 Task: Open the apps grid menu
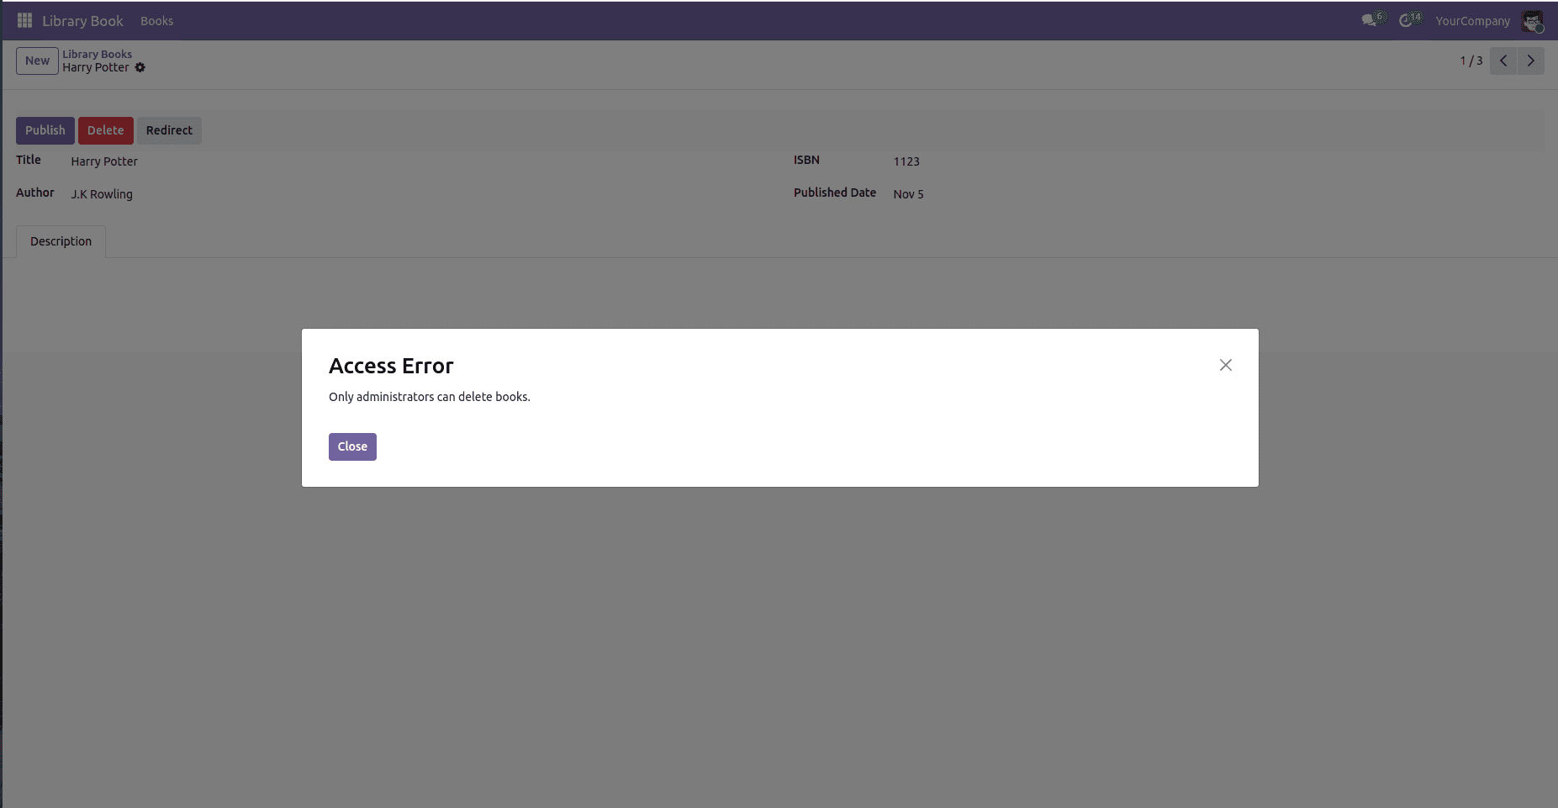point(24,20)
